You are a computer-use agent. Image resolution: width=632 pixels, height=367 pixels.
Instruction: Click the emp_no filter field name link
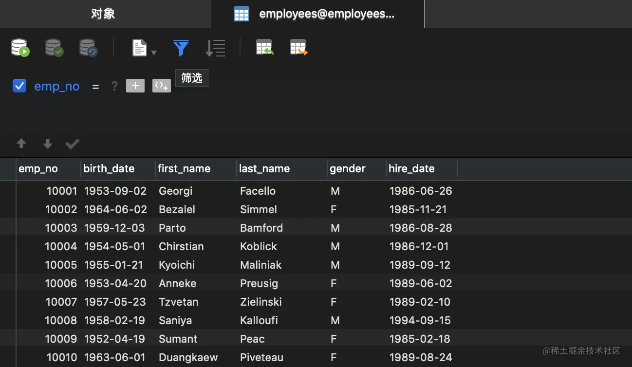[56, 86]
